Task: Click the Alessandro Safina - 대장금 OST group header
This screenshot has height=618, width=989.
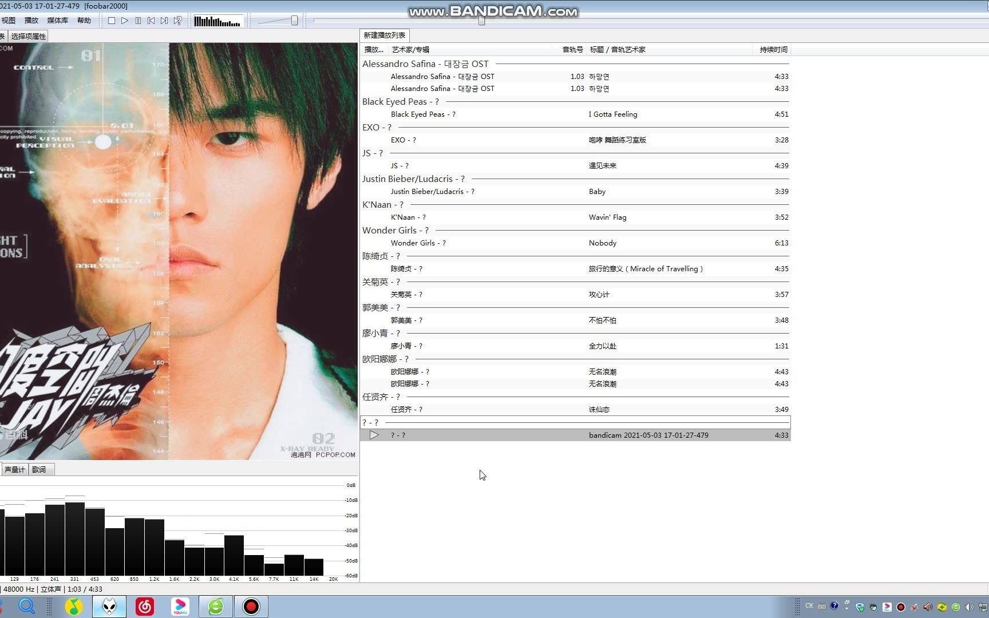Action: [575, 64]
